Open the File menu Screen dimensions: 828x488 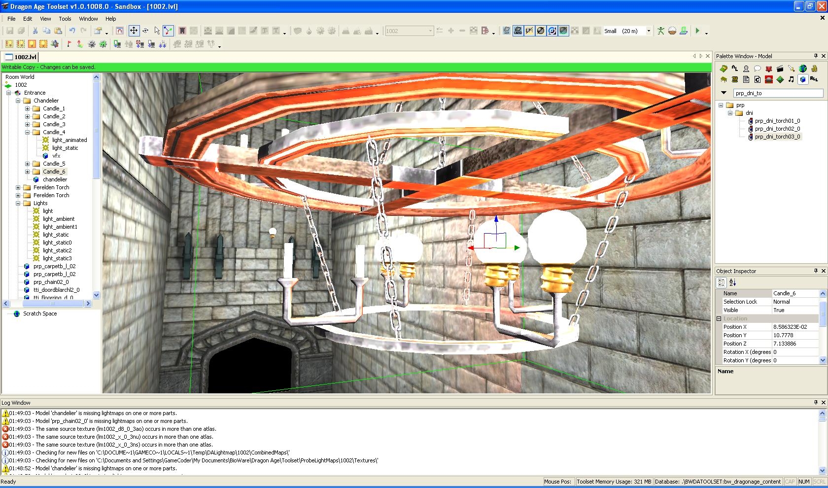click(x=11, y=18)
